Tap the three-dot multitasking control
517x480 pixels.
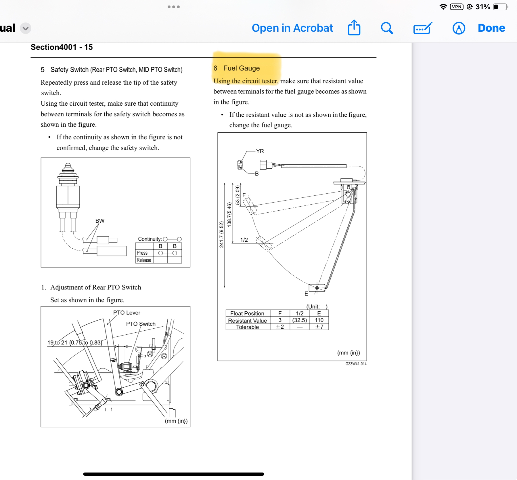[x=174, y=7]
